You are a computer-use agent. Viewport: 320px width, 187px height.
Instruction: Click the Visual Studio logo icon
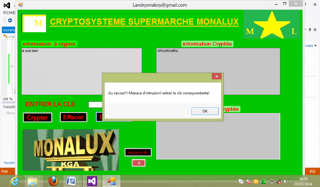coord(7,5)
